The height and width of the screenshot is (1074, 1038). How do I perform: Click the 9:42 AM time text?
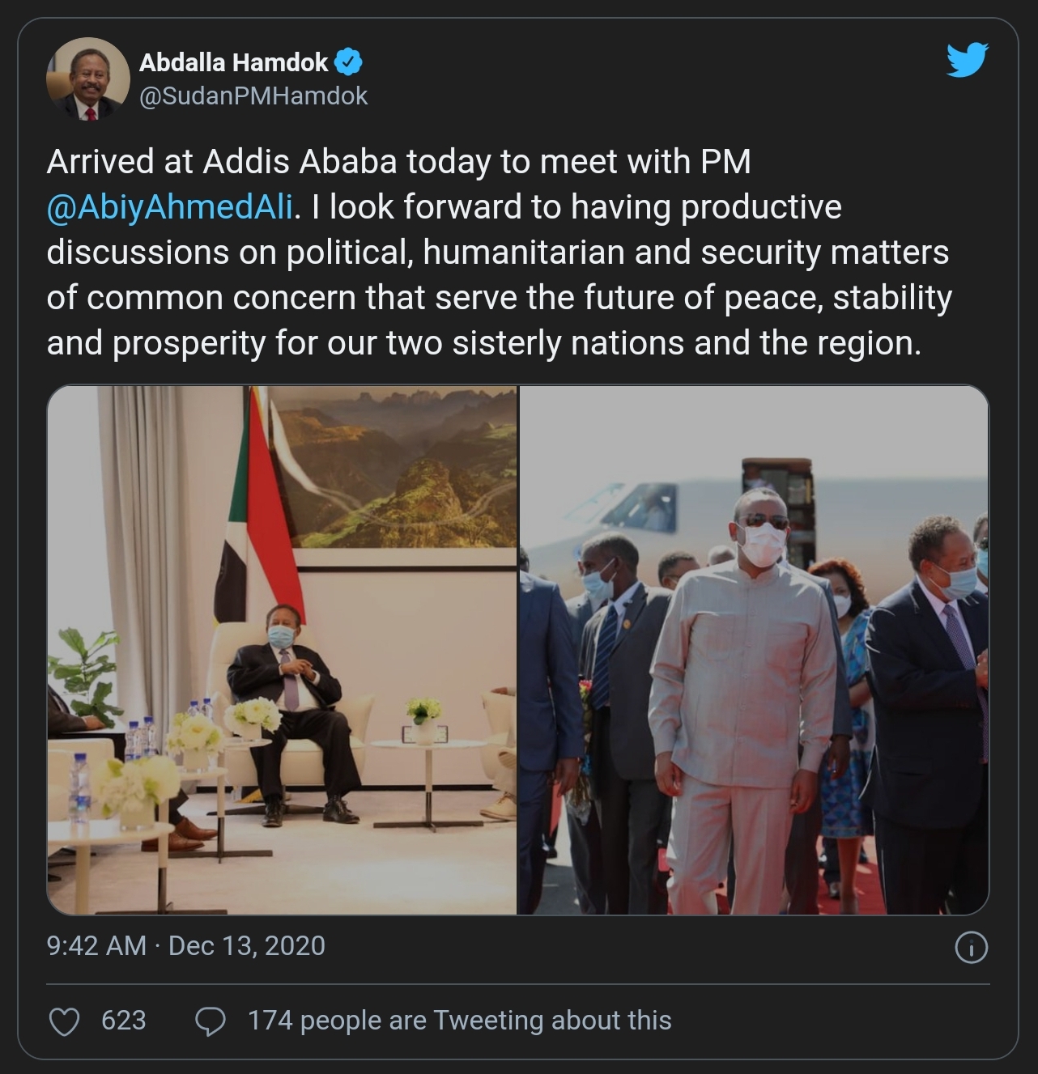coord(96,945)
